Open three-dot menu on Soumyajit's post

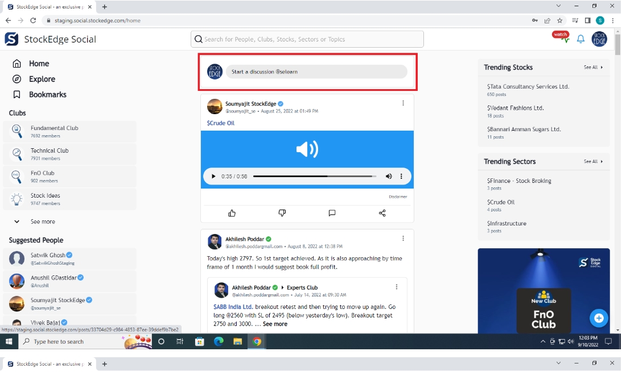pos(403,103)
